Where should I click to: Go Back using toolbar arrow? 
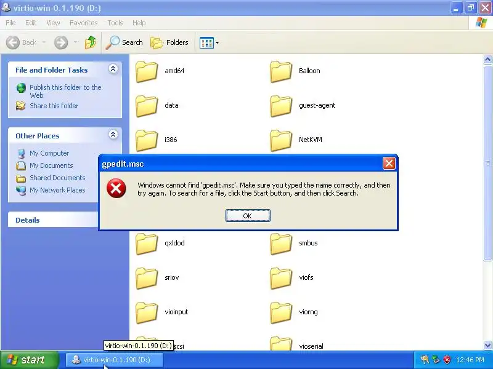pos(22,42)
